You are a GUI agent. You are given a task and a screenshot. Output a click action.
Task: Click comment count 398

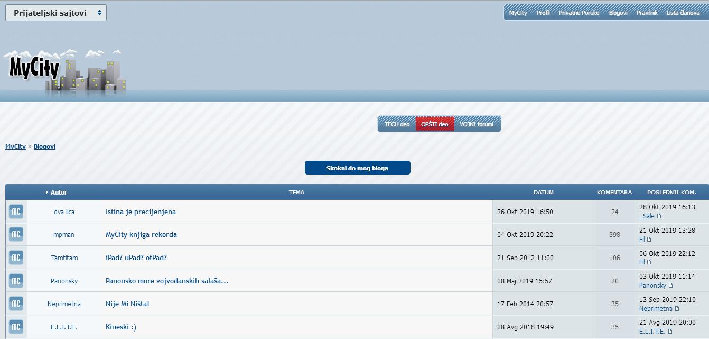614,234
